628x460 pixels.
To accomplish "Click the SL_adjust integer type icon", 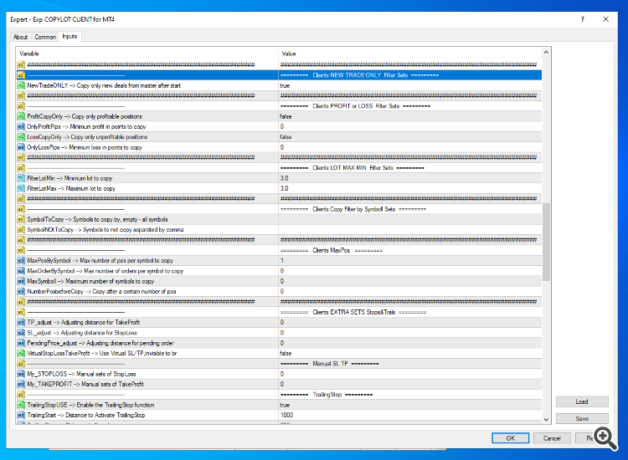I will point(21,333).
